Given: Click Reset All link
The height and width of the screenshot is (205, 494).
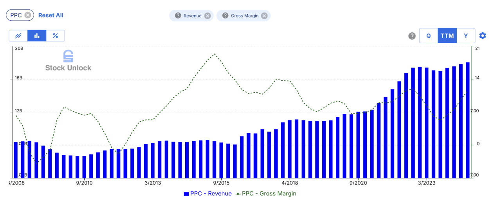Looking at the screenshot, I should [50, 15].
